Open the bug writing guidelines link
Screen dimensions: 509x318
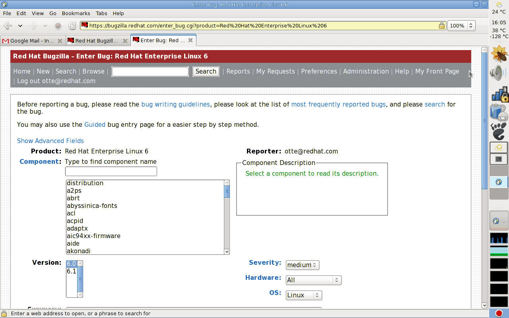coord(175,105)
